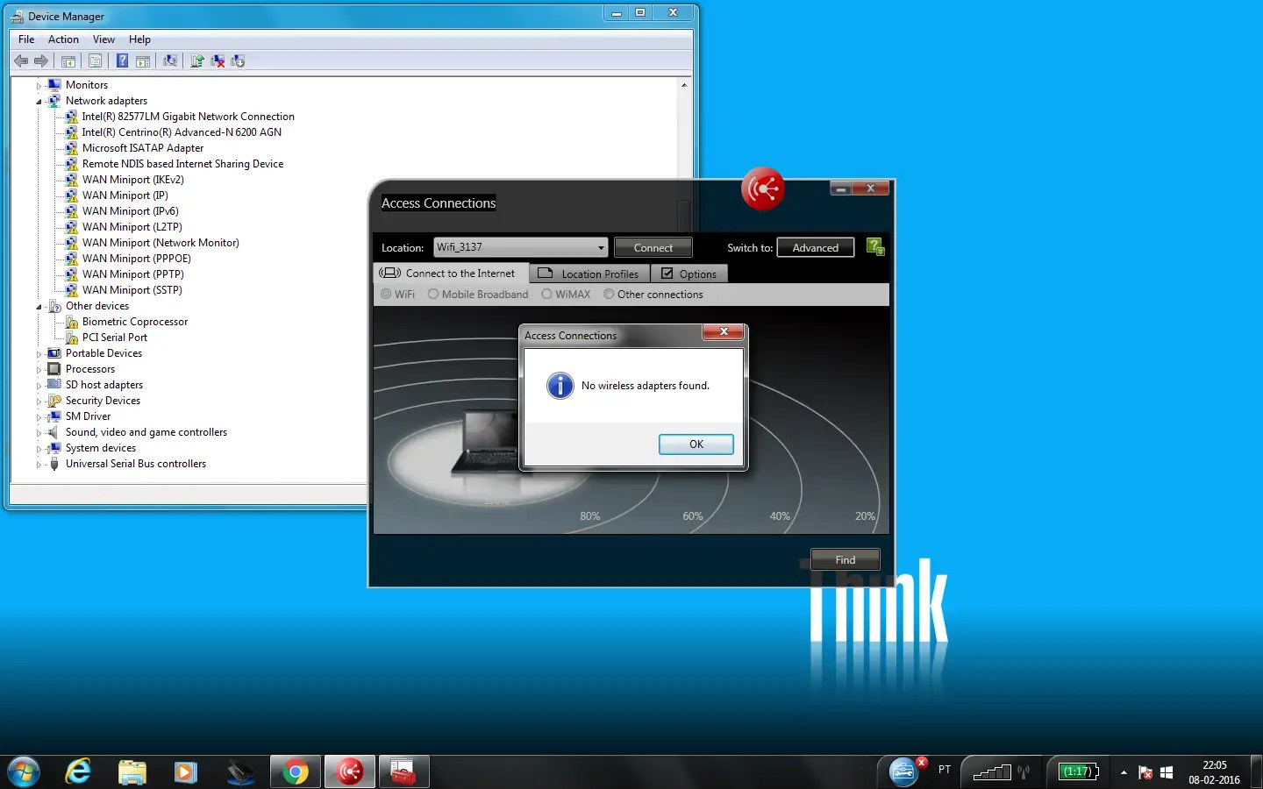Image resolution: width=1263 pixels, height=789 pixels.
Task: Collapse the Network adapters tree node
Action: click(x=38, y=101)
